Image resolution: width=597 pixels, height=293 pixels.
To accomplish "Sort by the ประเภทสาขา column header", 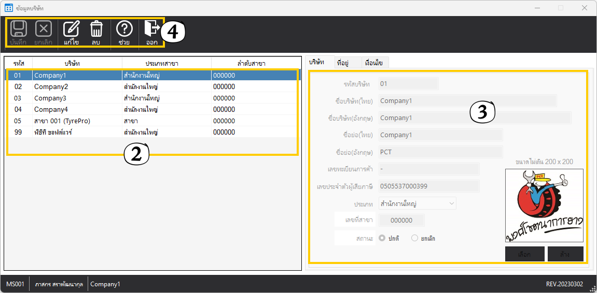I will point(166,63).
